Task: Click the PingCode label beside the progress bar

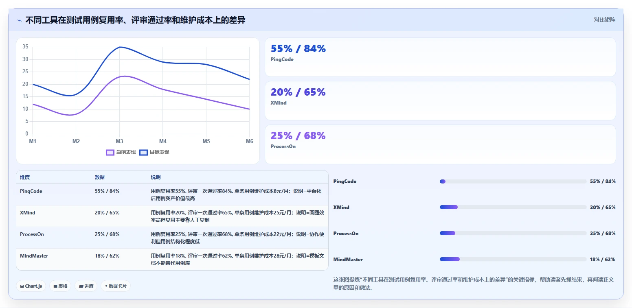Action: click(345, 181)
